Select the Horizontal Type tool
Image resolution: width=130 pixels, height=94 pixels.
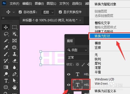tap(6, 81)
